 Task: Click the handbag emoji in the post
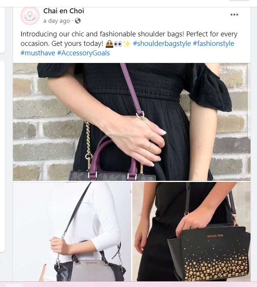pyautogui.click(x=109, y=44)
